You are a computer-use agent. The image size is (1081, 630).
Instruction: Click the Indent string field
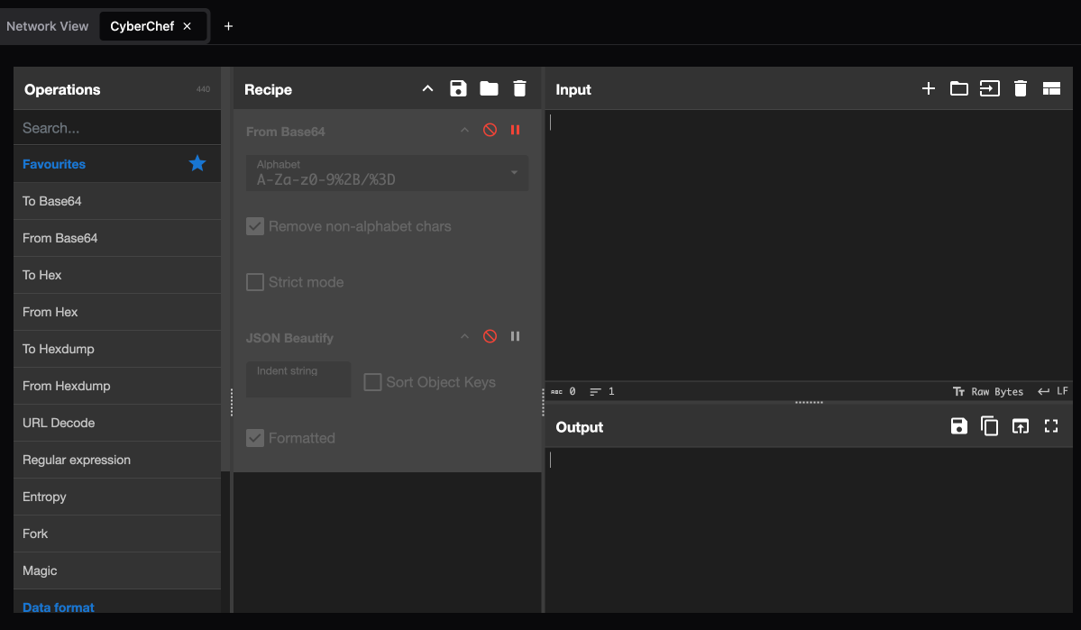(298, 379)
